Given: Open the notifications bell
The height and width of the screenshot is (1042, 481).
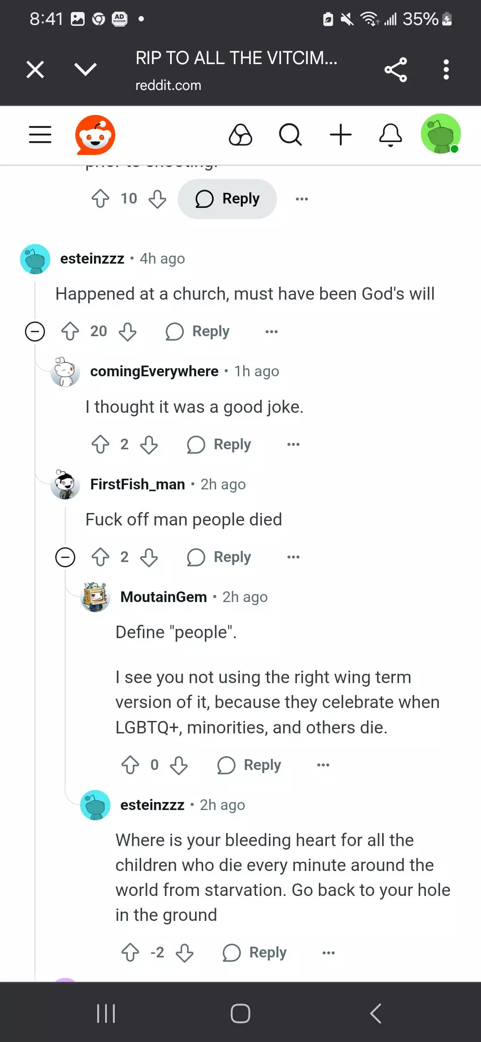Looking at the screenshot, I should [391, 134].
